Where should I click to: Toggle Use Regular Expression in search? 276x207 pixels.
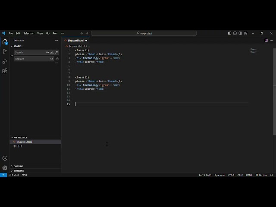(x=56, y=52)
